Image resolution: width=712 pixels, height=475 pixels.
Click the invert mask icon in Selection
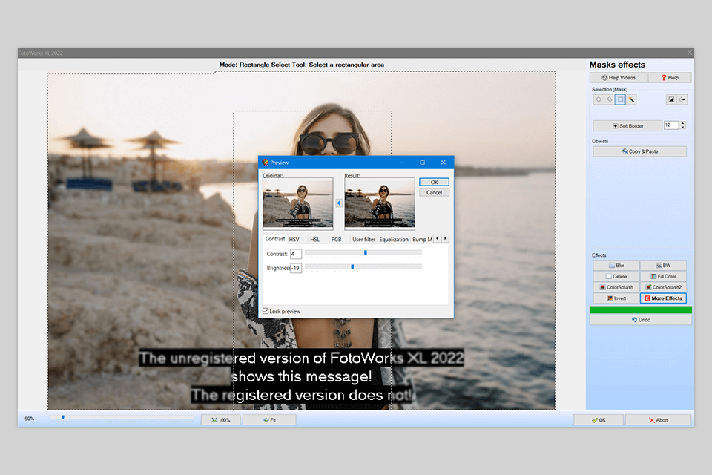[x=671, y=99]
